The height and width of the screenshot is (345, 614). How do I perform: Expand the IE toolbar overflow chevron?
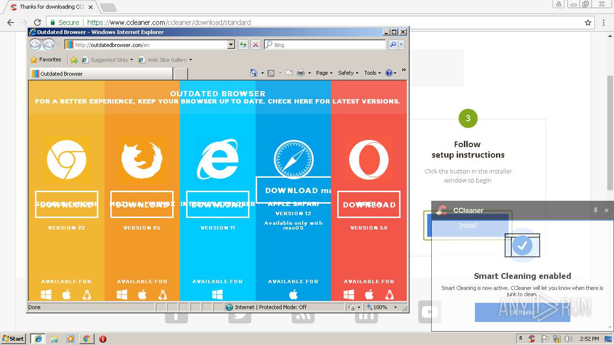coord(403,70)
